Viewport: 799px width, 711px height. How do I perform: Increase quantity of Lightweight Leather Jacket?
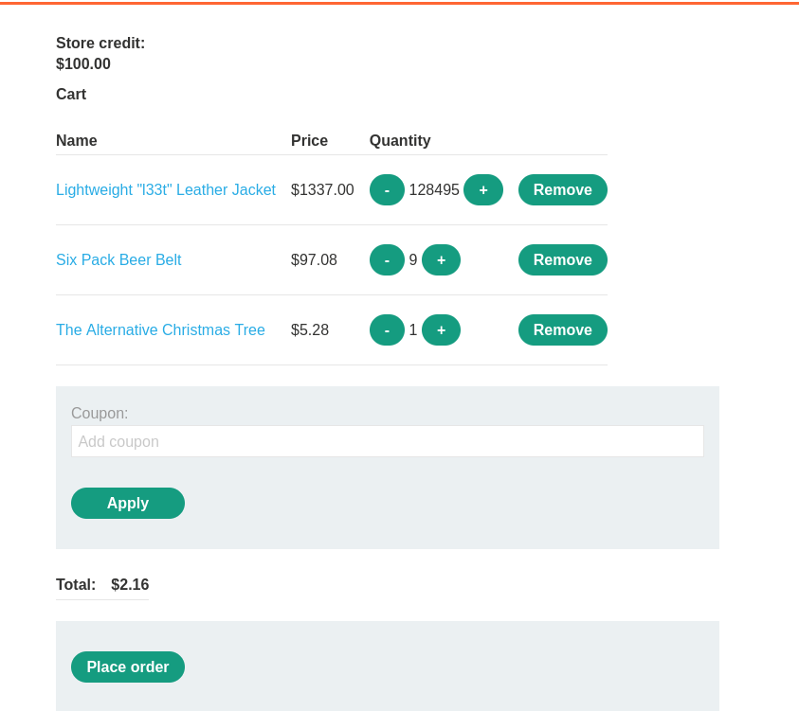[x=483, y=190]
